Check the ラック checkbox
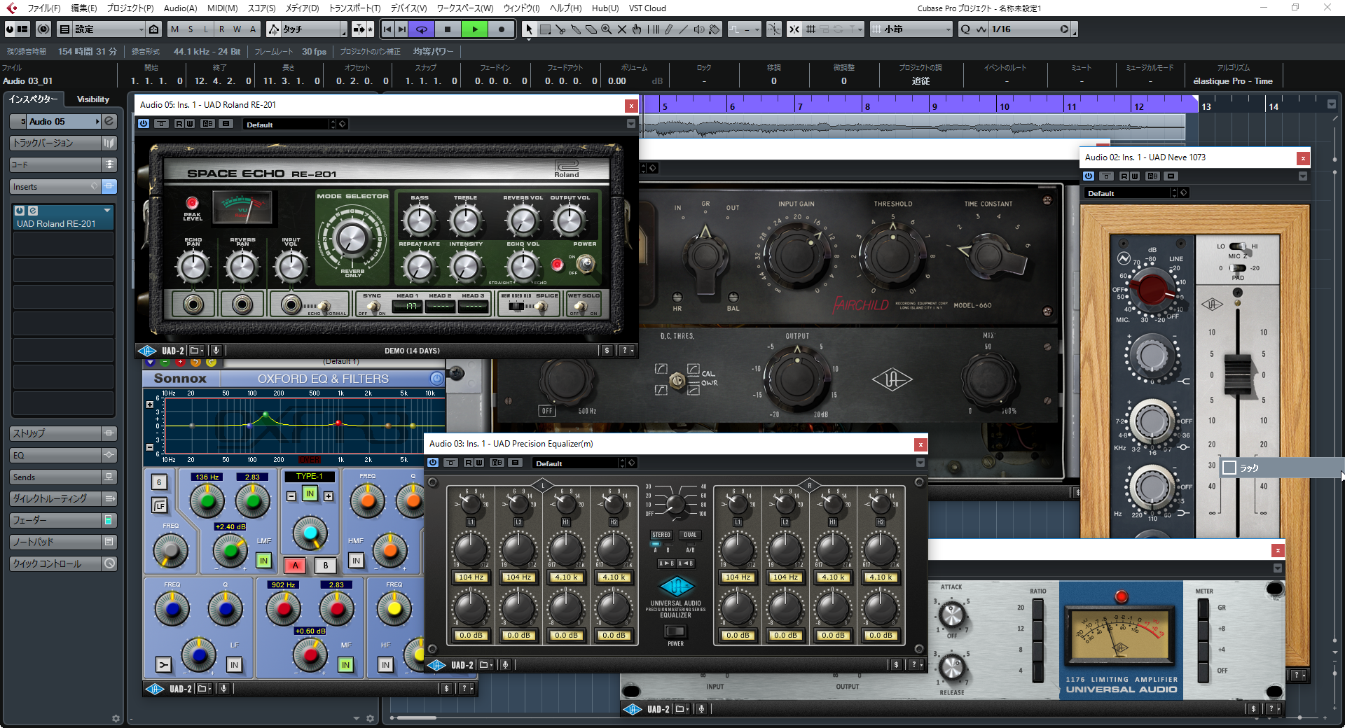This screenshot has height=728, width=1345. [x=1229, y=468]
